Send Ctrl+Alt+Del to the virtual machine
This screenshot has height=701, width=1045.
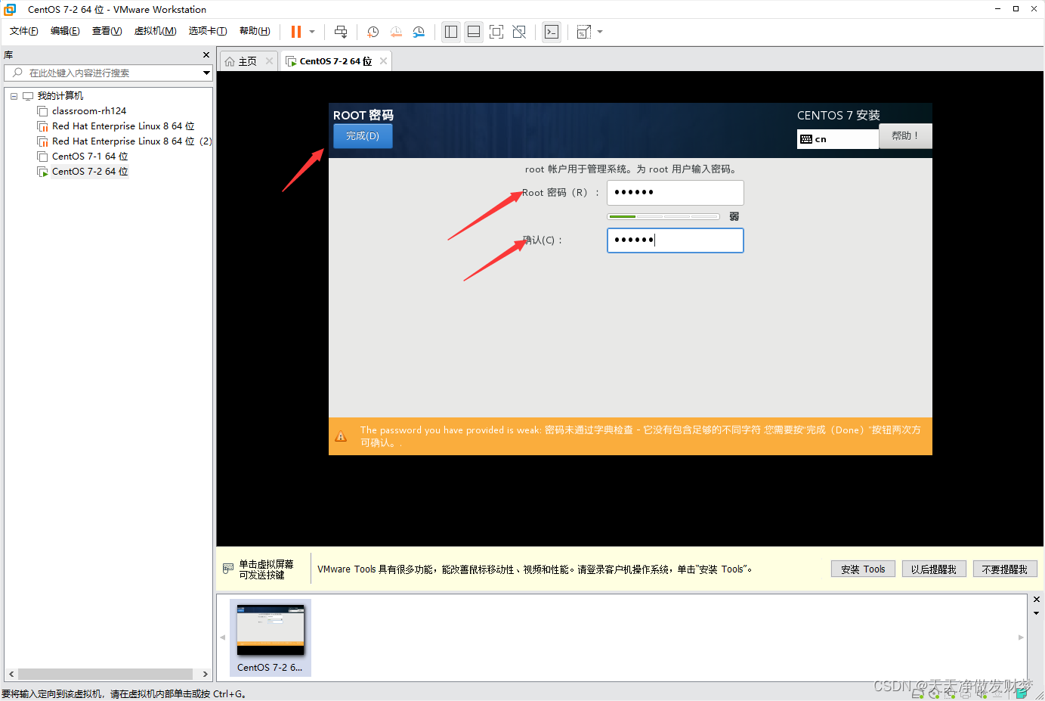pyautogui.click(x=341, y=32)
